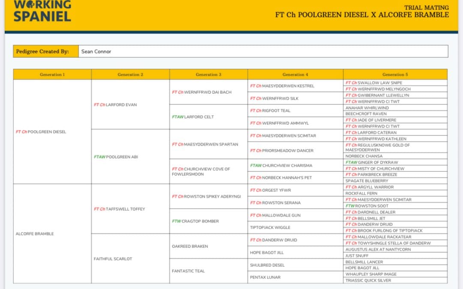Click the Triassic Quick Silver entry

coord(368,280)
